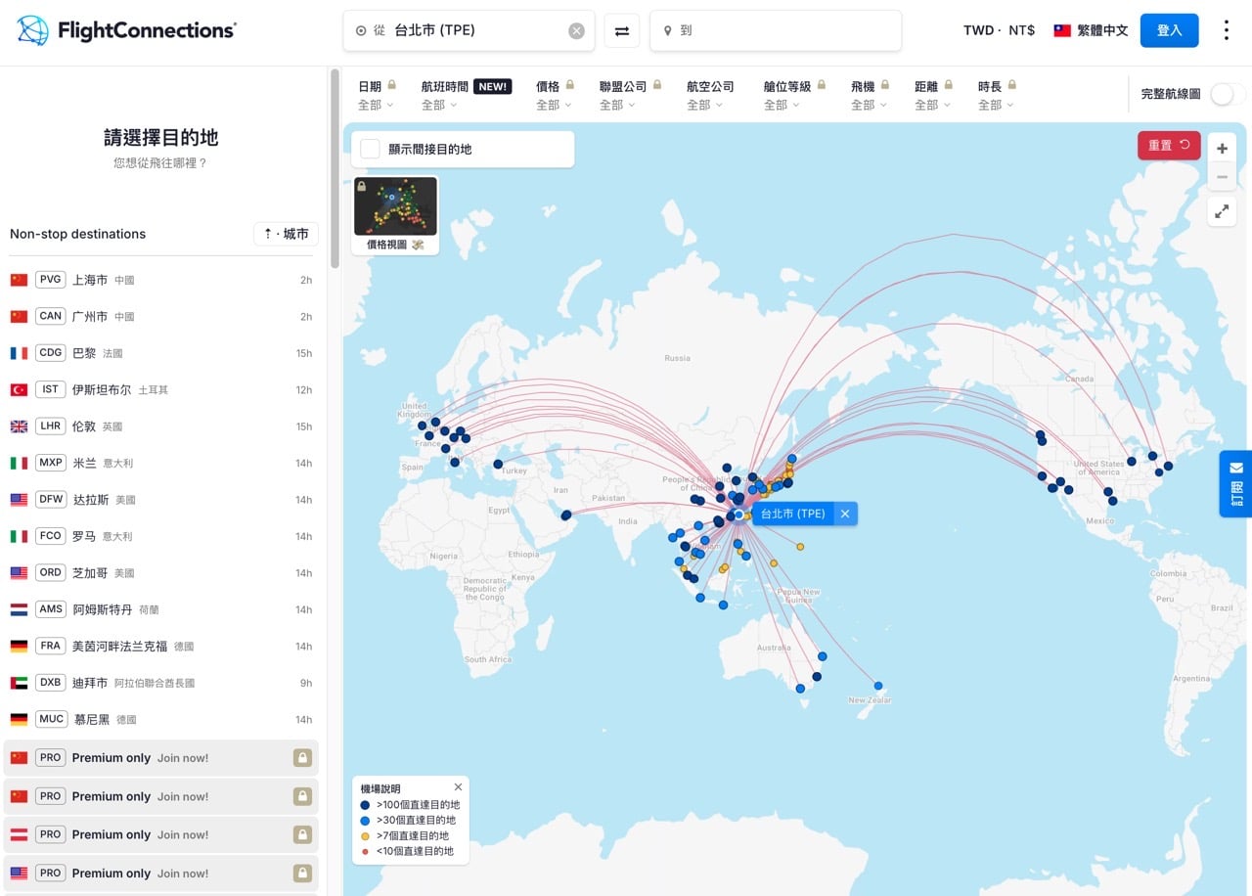Open the 聯盟公司 filter dropdown
Screen dimensions: 1252x896
point(631,96)
